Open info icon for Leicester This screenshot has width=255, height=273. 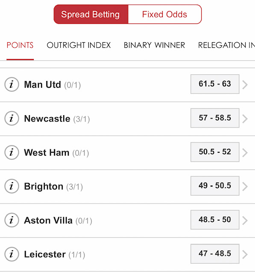click(x=12, y=254)
